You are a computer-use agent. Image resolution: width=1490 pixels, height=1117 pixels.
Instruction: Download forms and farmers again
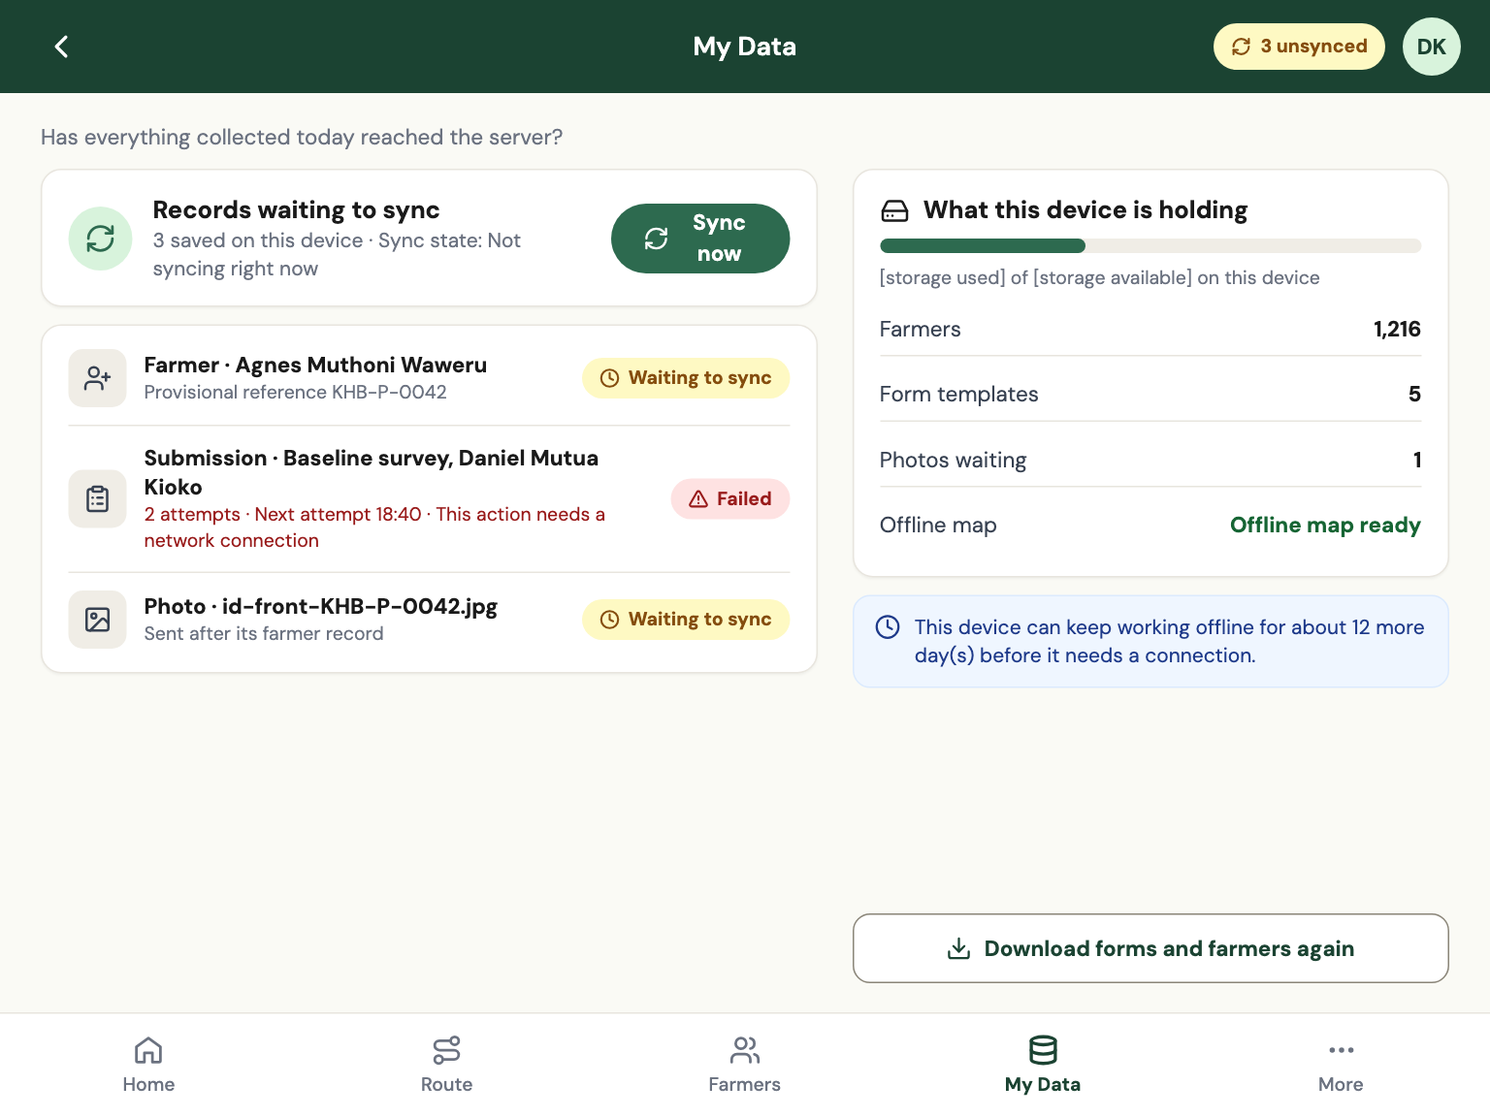[x=1150, y=948]
